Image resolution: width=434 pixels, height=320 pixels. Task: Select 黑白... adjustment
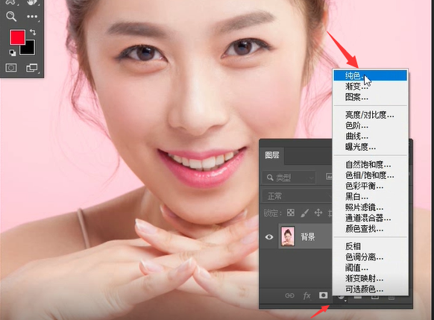click(370, 197)
